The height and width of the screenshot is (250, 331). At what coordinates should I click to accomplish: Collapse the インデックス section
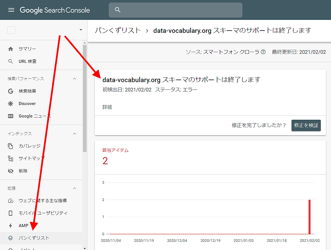click(x=75, y=134)
